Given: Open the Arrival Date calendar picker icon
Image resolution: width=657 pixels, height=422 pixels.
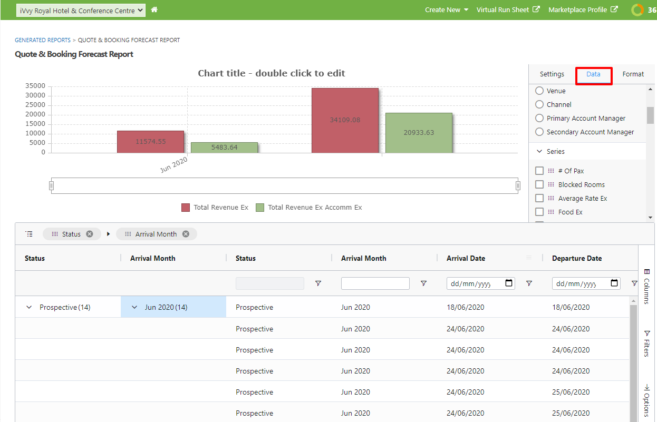Looking at the screenshot, I should pos(509,283).
